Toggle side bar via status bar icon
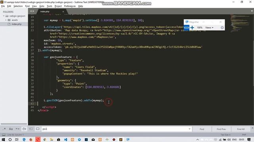 pyautogui.click(x=4, y=135)
